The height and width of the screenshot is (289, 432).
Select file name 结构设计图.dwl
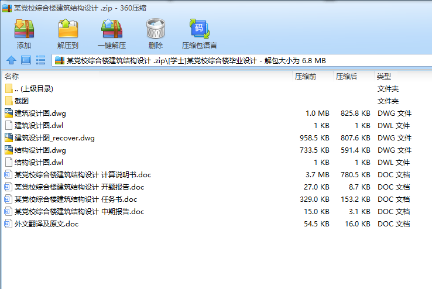point(39,162)
